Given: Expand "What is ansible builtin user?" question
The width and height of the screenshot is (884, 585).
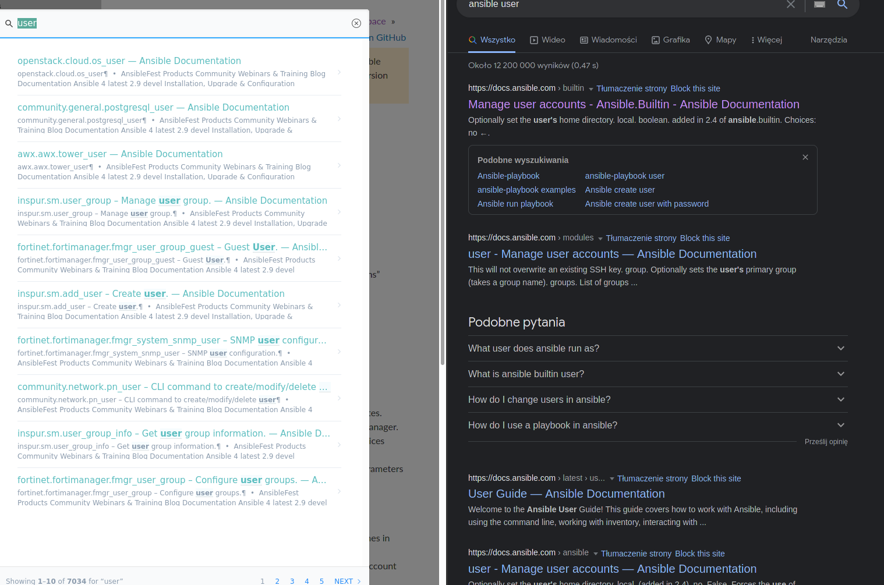Looking at the screenshot, I should tap(657, 374).
